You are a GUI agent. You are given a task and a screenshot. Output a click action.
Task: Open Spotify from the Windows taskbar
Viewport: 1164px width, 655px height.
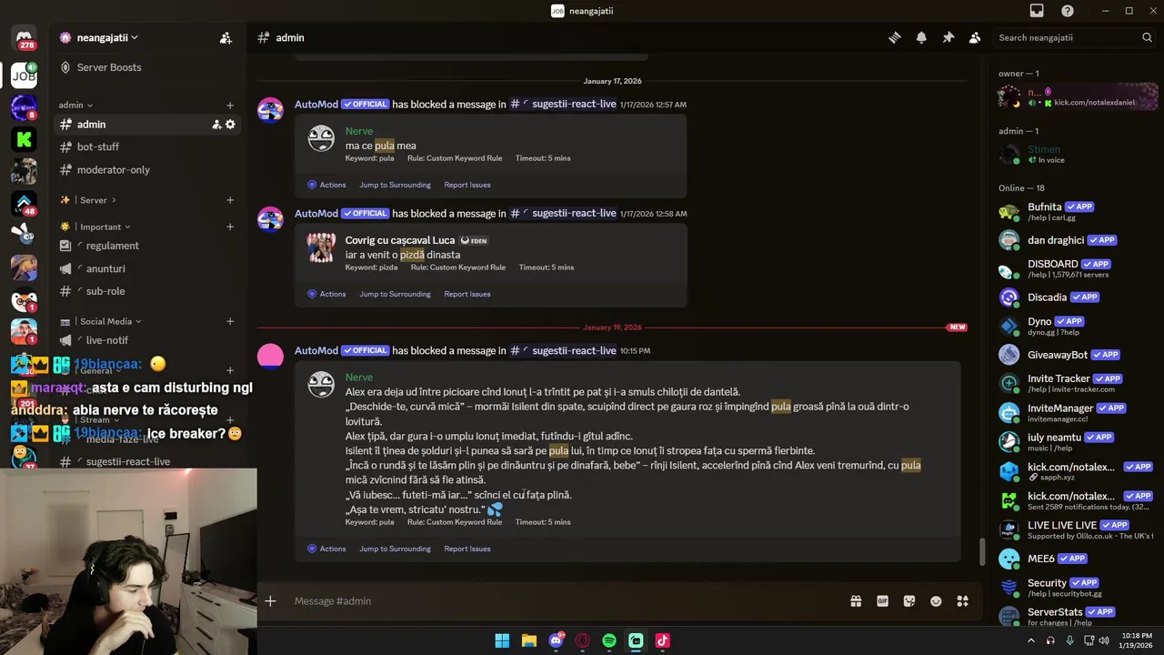pos(609,640)
